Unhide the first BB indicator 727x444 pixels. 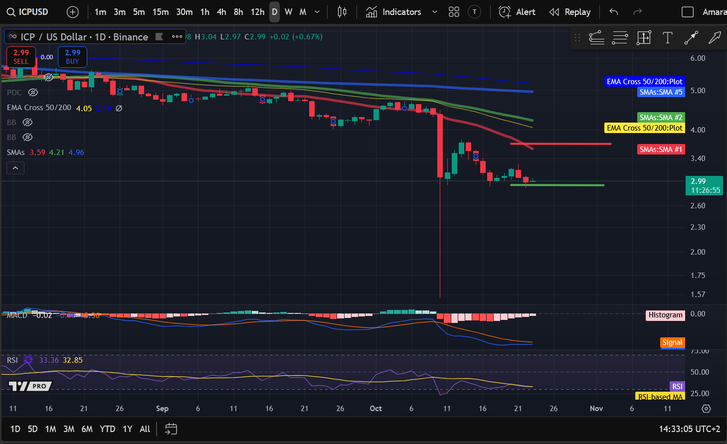coord(28,123)
